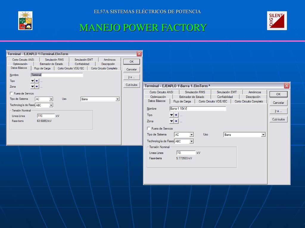Click the Nombre field containing 'Terminal'
305x228 pixels.
tap(57, 75)
